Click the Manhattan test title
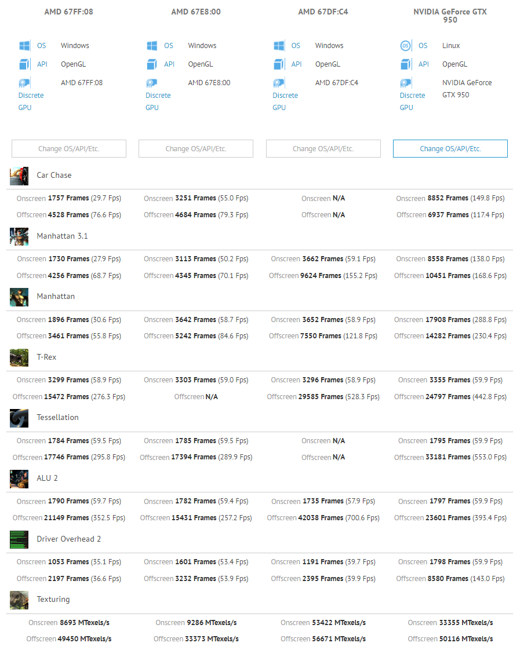513x650 pixels. click(x=56, y=297)
